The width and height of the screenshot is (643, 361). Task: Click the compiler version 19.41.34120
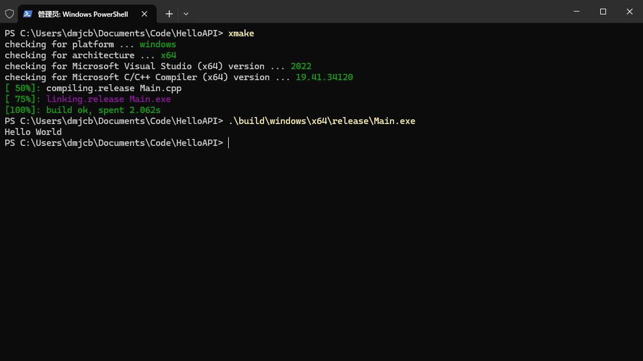click(x=324, y=77)
